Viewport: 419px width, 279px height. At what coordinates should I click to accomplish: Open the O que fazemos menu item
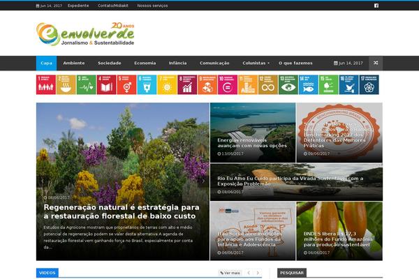click(295, 63)
